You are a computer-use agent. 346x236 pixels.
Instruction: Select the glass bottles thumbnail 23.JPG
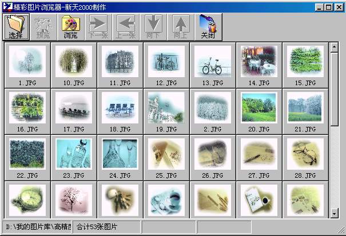coord(74,154)
